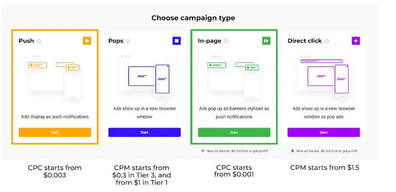Select the Direct click illustration
396x192 pixels.
324,76
